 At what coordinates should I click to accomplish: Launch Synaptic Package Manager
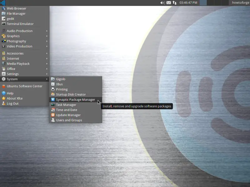tap(76, 100)
